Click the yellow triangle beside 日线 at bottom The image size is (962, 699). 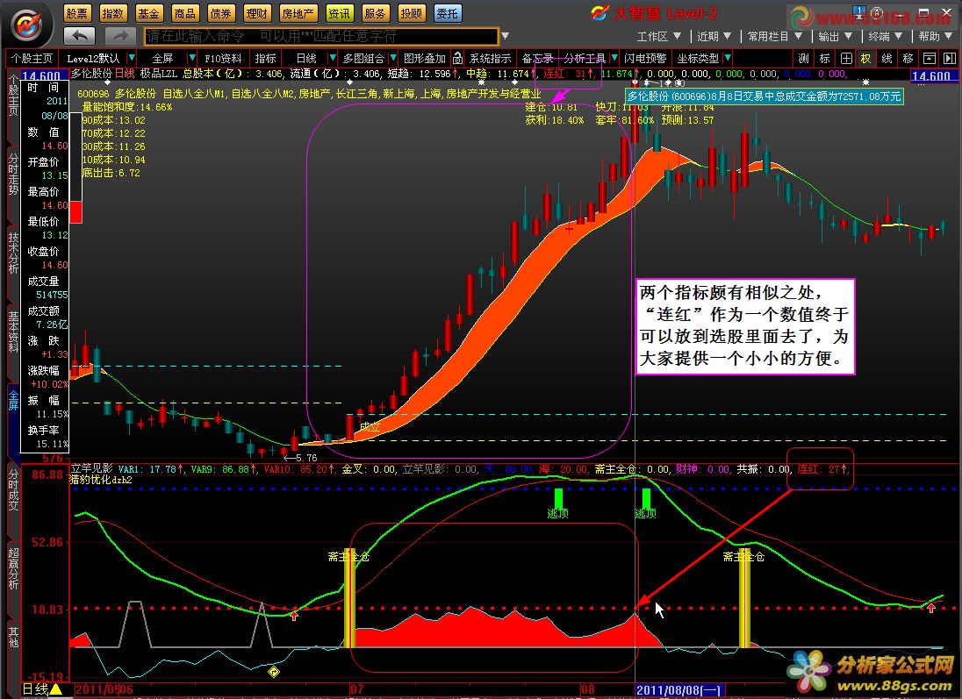tap(56, 689)
